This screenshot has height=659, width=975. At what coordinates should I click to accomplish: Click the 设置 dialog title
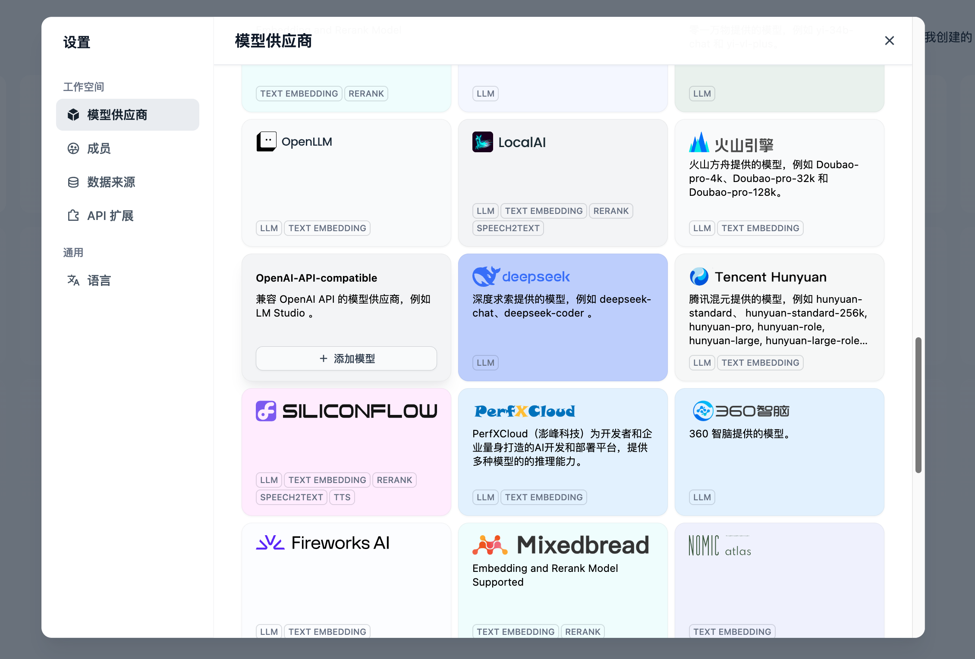77,42
